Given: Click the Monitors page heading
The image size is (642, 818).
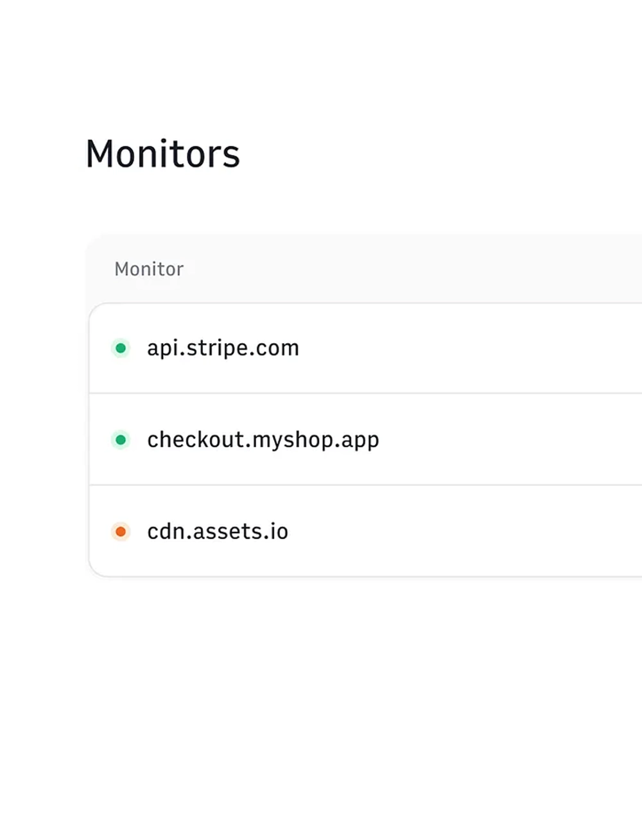Looking at the screenshot, I should pyautogui.click(x=162, y=154).
